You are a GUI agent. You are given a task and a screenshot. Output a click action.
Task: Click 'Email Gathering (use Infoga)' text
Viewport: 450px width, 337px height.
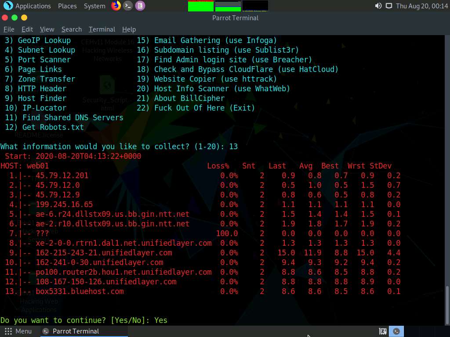pyautogui.click(x=215, y=40)
